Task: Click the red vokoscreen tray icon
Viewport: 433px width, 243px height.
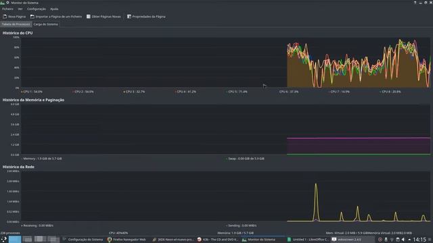Action: coord(380,240)
